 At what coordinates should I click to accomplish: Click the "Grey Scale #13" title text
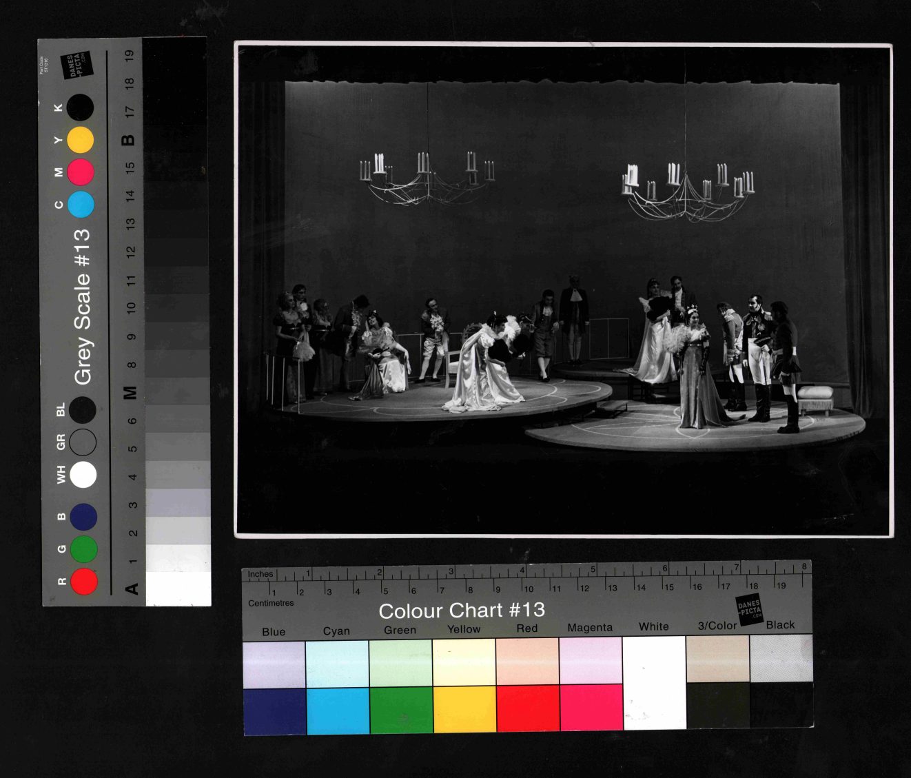(83, 307)
